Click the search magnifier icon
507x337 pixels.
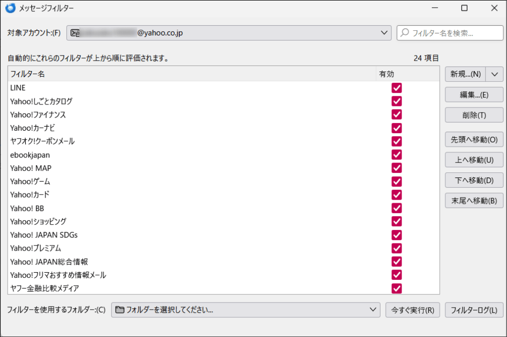[x=405, y=33]
